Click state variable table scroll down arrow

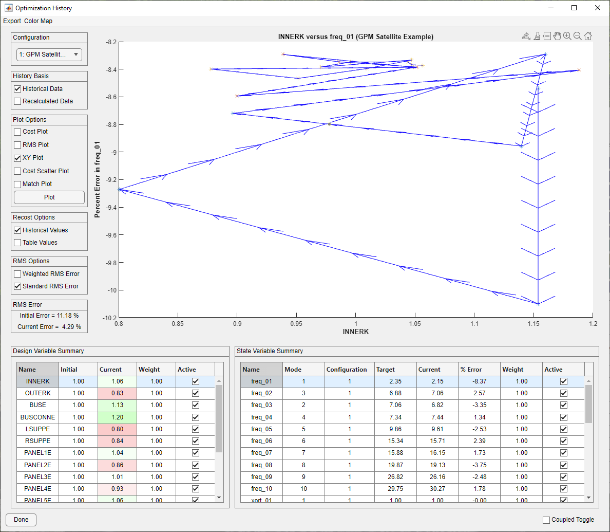point(588,498)
